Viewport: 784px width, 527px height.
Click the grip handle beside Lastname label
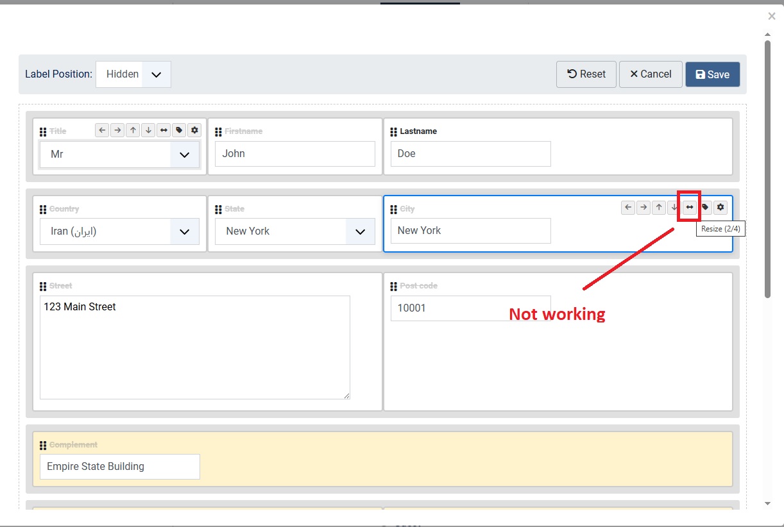(394, 131)
